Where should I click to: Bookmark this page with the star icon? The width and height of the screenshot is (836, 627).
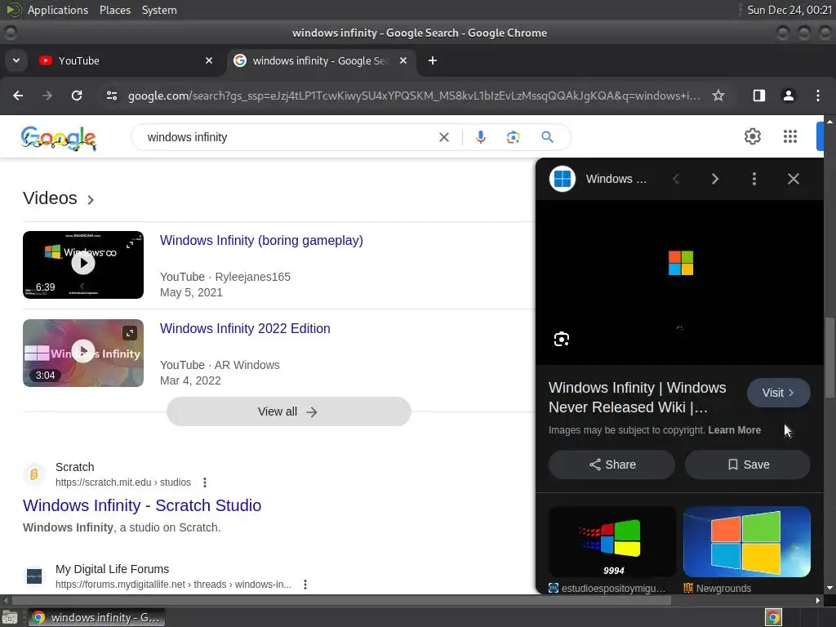click(718, 96)
